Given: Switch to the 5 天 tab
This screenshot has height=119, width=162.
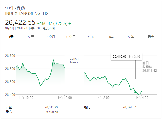Looking at the screenshot, I should 31,37.
